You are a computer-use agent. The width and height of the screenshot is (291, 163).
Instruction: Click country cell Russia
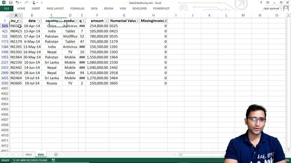51,83
